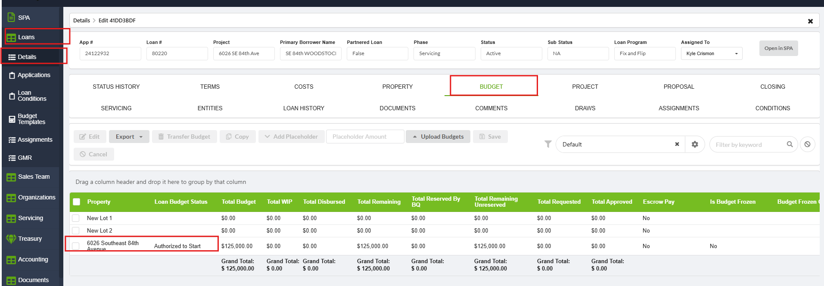Switch to the COSTS tab
Screen dimensions: 824x286
pyautogui.click(x=304, y=87)
